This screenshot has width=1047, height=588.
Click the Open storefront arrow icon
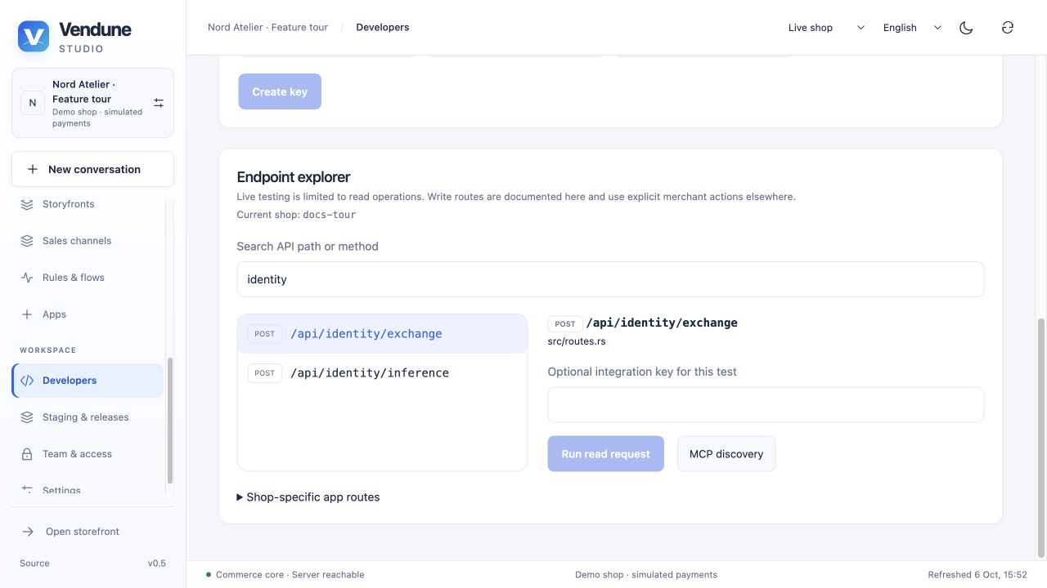tap(28, 532)
